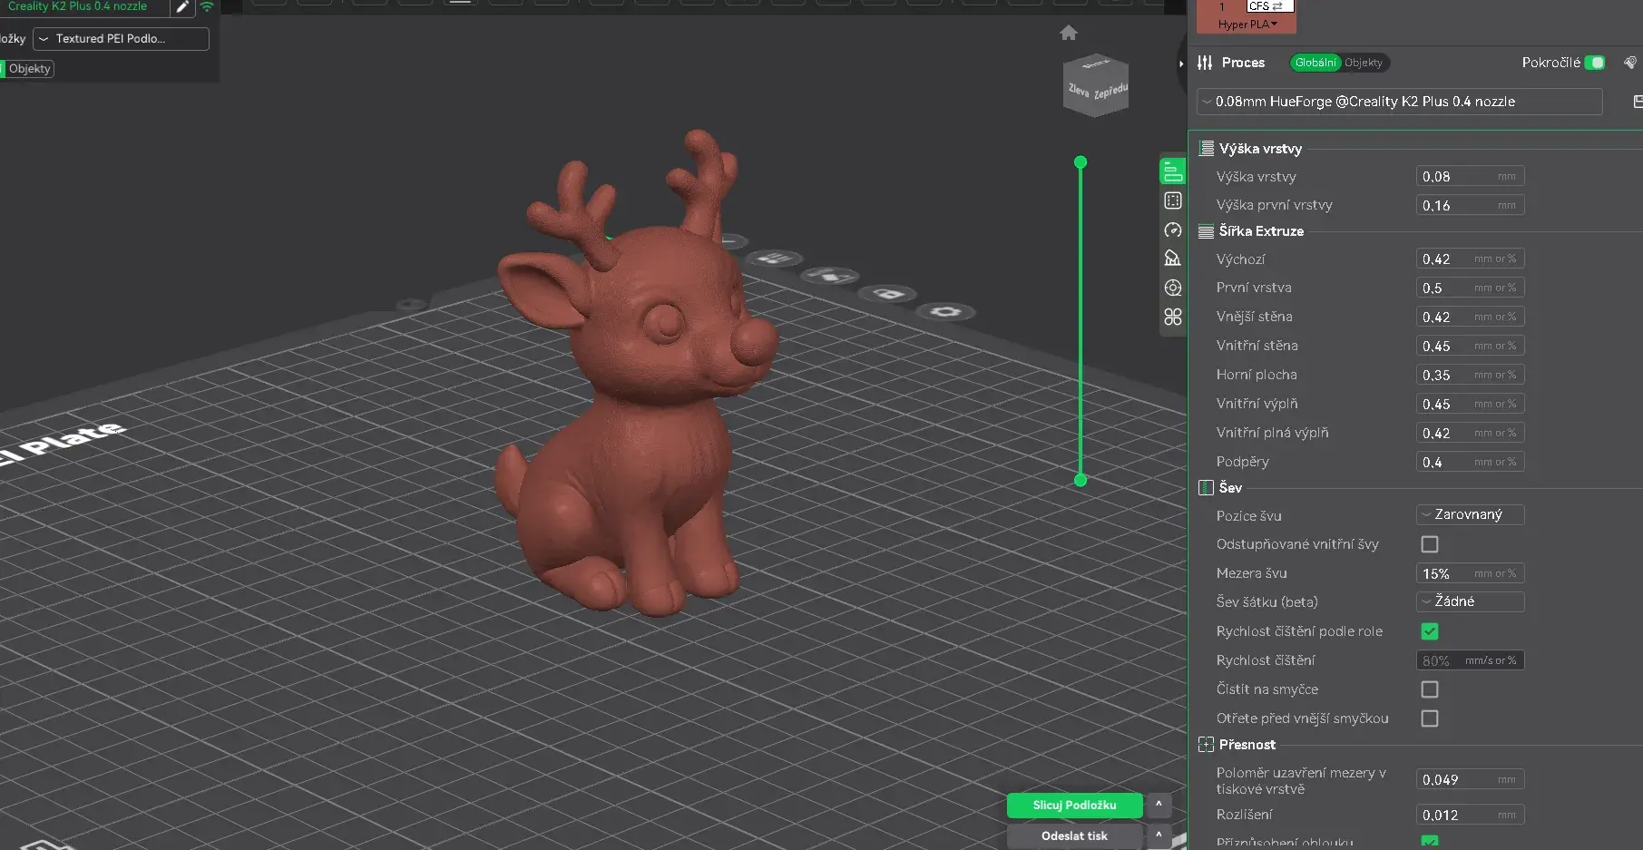Open the Strength settings side tab icon

click(x=1173, y=200)
